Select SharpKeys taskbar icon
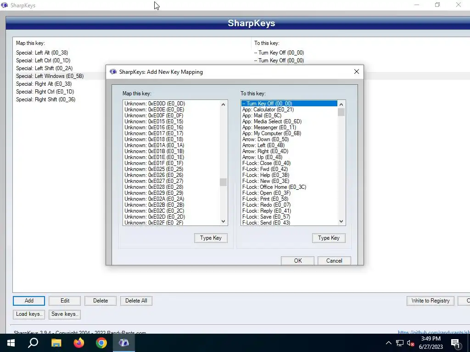The image size is (470, 352). (x=124, y=343)
